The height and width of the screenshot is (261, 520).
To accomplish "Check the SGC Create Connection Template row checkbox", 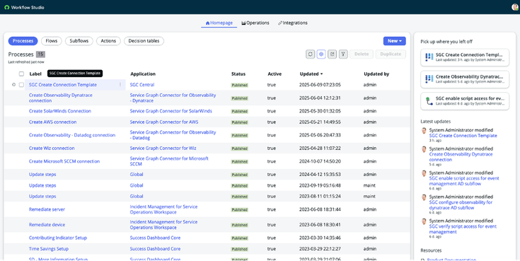I will point(21,85).
